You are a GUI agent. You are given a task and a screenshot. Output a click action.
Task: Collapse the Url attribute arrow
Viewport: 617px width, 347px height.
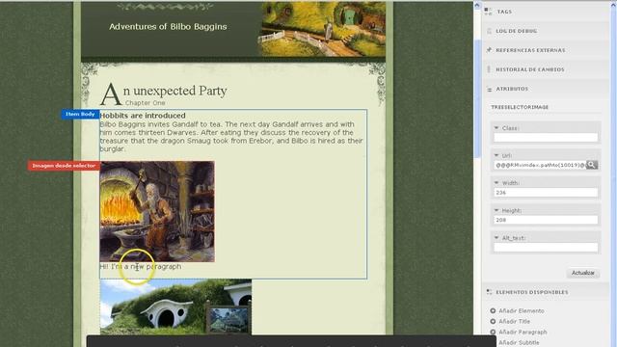click(496, 155)
